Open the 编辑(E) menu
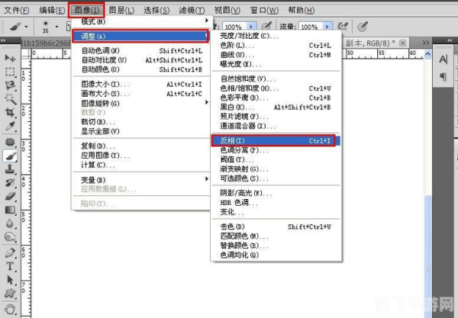Viewport: 458px width, 318px height. (52, 10)
